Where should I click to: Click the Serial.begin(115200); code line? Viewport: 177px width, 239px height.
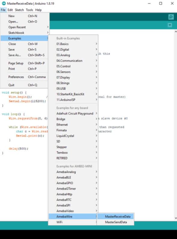[x=27, y=101]
